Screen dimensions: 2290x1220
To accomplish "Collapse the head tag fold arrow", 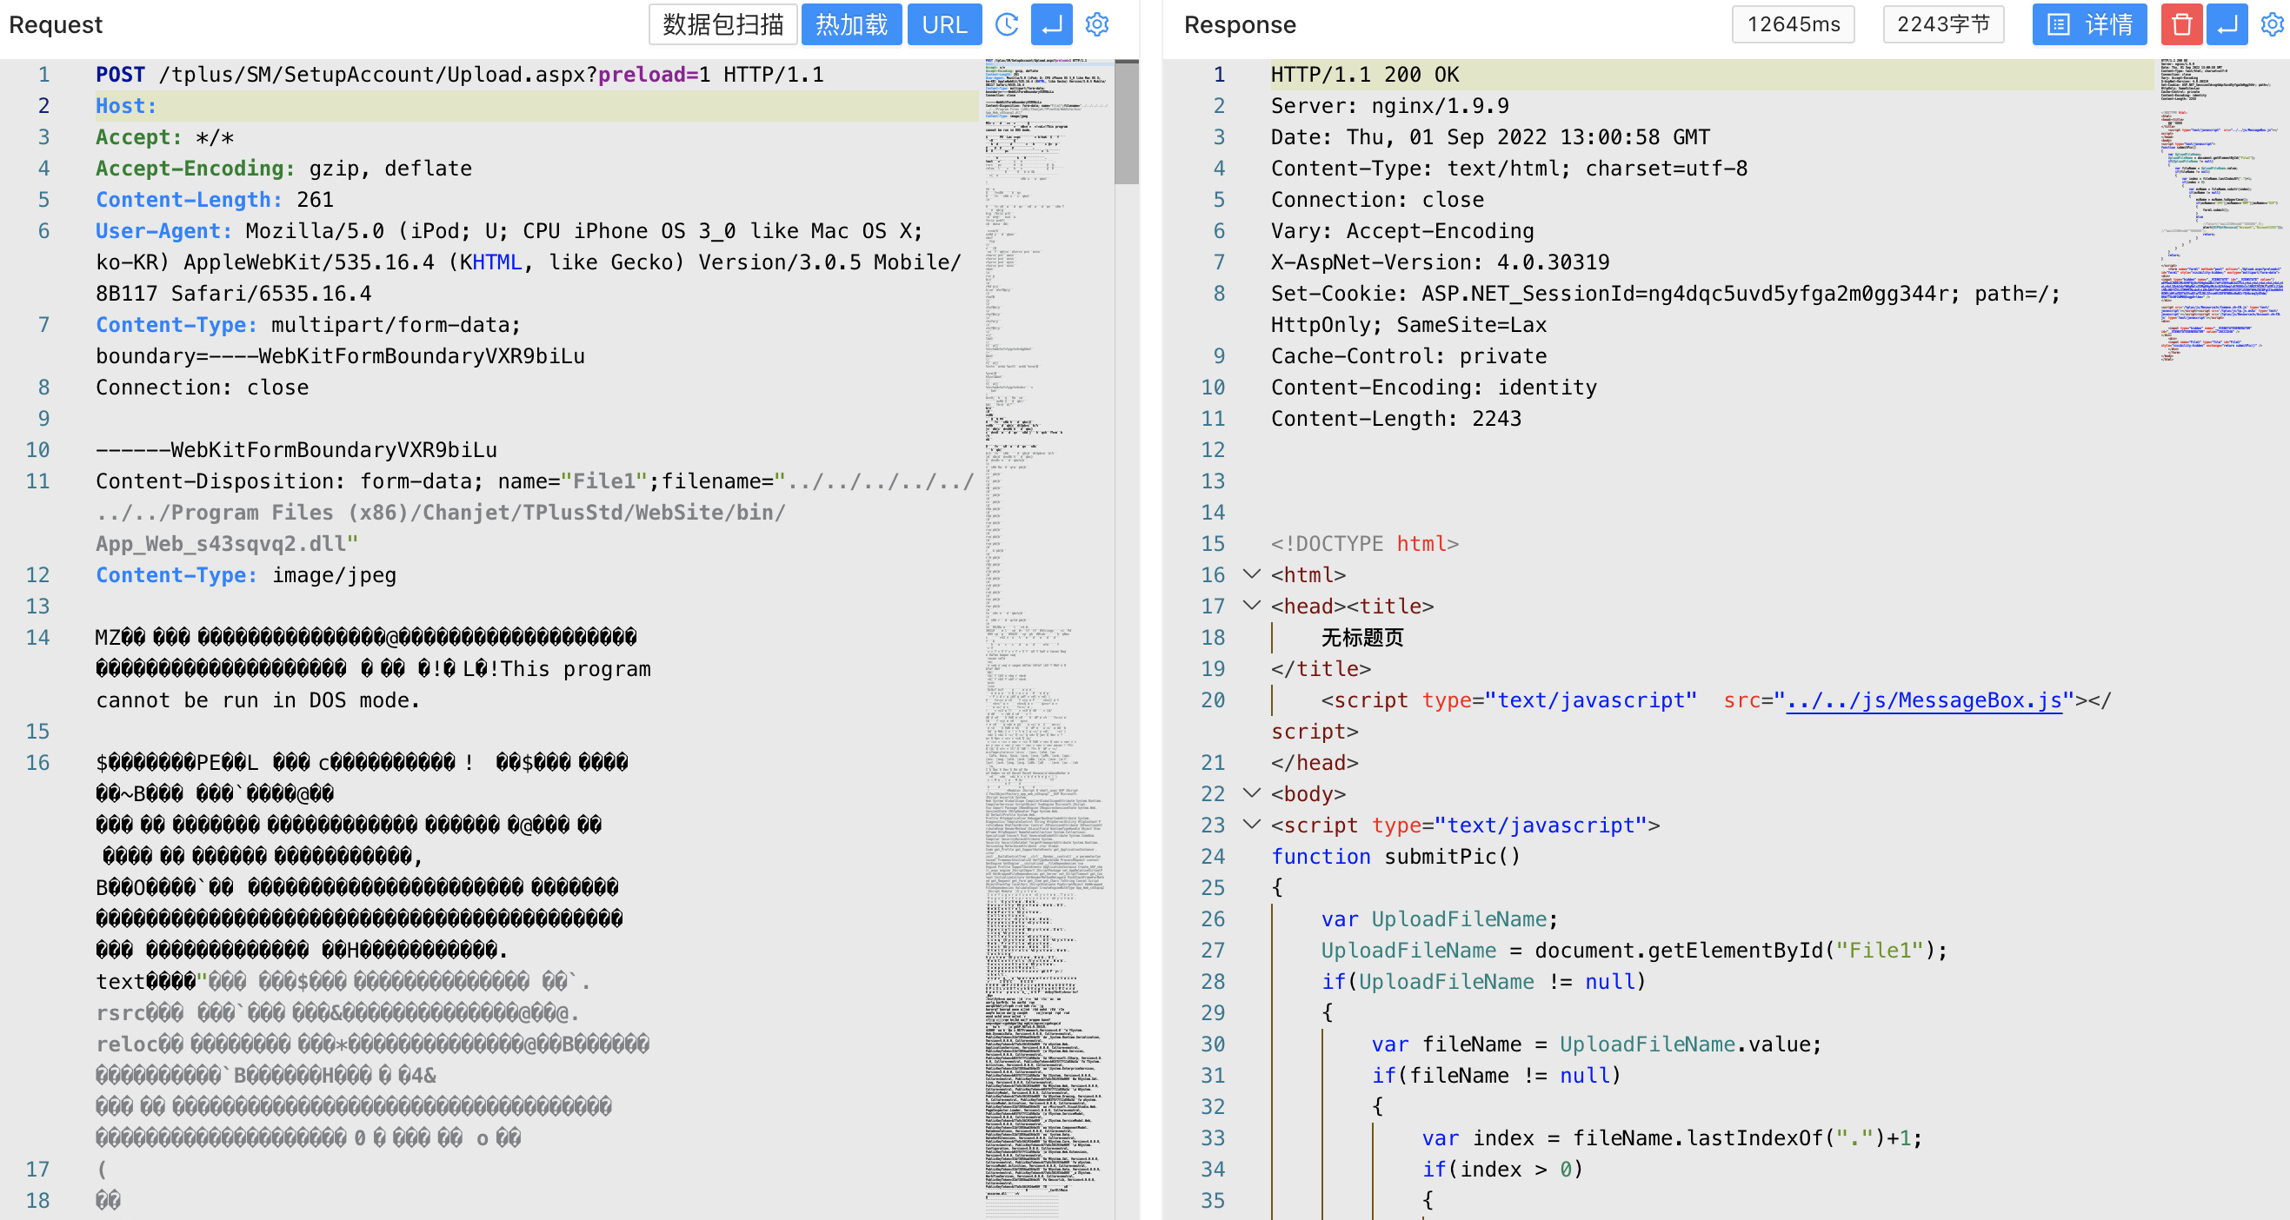I will [x=1251, y=606].
